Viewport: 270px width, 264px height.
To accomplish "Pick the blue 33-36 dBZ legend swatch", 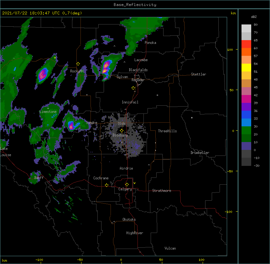I will [x=246, y=114].
